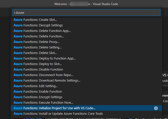Pick 'Azure Functions: Disconnect from Repo...'
Viewport: 168px width, 119px height.
86,75
